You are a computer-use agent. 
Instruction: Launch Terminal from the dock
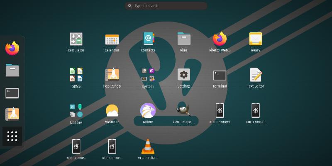click(x=12, y=93)
